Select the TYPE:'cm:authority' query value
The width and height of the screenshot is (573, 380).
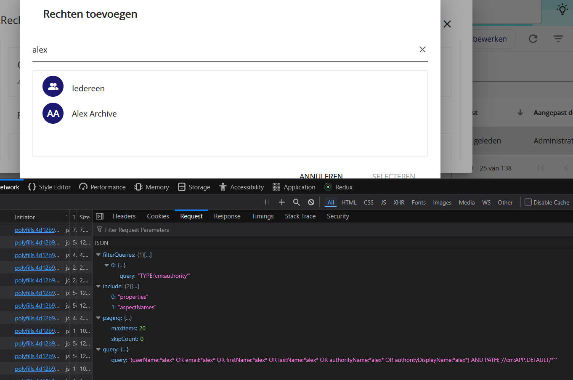tap(164, 276)
